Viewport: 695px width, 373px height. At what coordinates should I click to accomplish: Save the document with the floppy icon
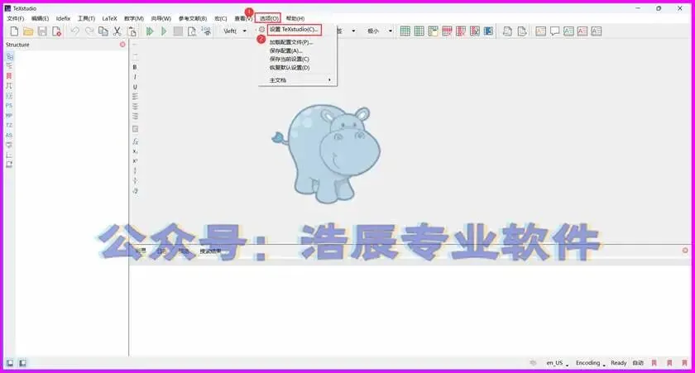(42, 31)
